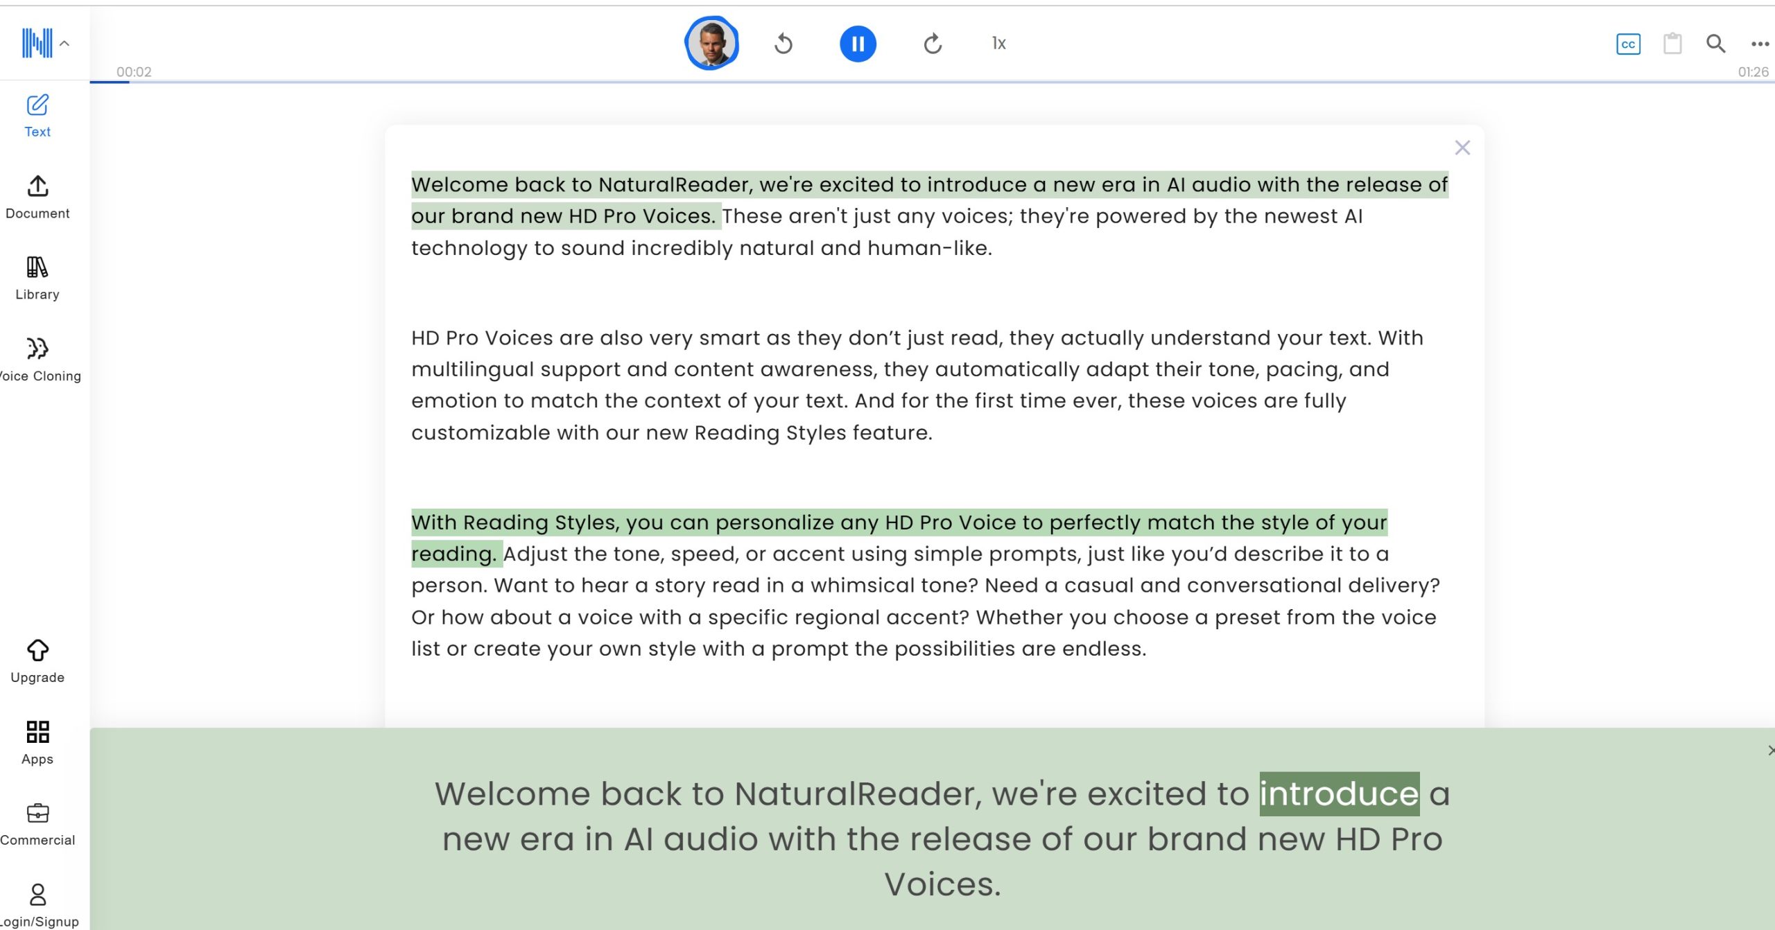1775x930 pixels.
Task: Open the three-dot more options menu
Action: (x=1759, y=44)
